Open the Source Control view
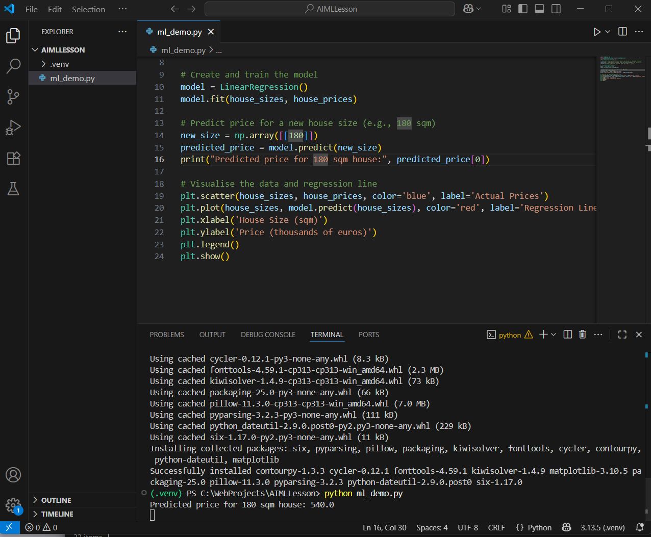This screenshot has height=537, width=651. (x=13, y=96)
